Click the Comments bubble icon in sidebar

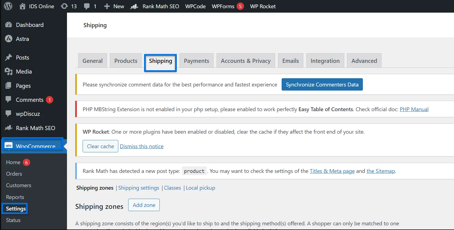[9, 99]
